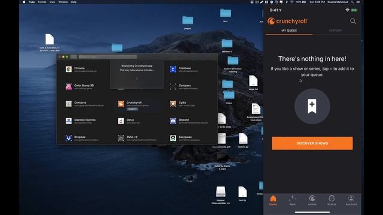Select the matrix.py file on desktop

tap(243, 141)
